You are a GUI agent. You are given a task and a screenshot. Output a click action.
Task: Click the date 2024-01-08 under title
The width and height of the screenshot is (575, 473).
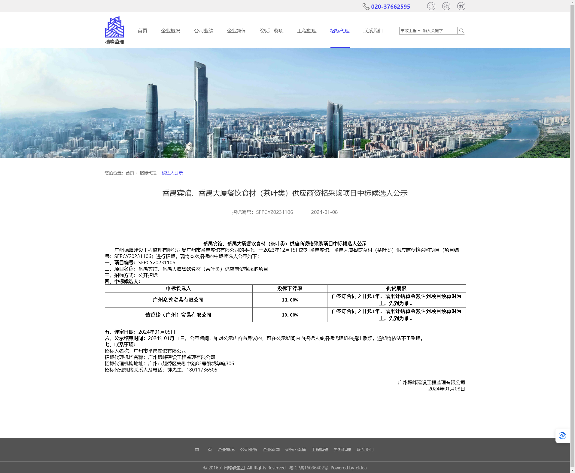pos(324,212)
